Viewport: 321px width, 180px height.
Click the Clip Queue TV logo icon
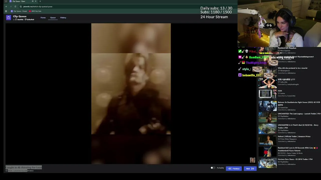point(9,17)
